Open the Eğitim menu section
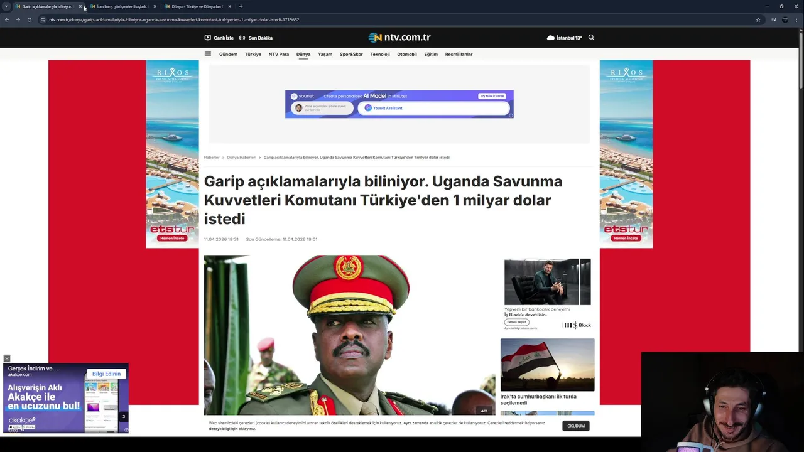 point(431,54)
